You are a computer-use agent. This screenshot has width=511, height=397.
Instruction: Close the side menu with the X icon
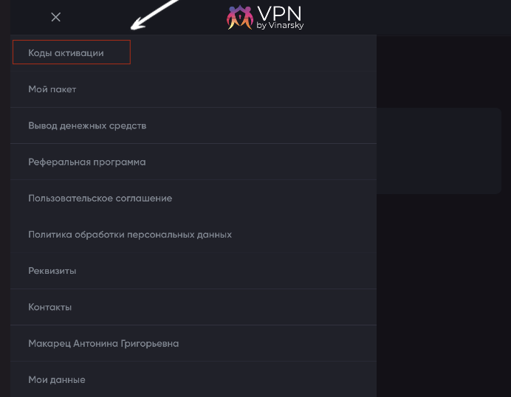[56, 17]
